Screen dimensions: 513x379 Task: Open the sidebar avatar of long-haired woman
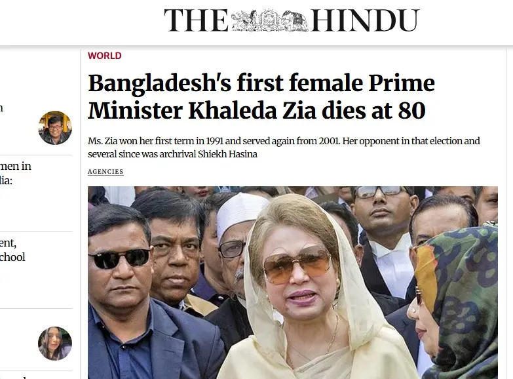54,343
